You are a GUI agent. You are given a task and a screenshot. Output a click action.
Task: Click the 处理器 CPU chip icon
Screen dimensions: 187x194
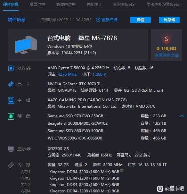click(x=11, y=68)
